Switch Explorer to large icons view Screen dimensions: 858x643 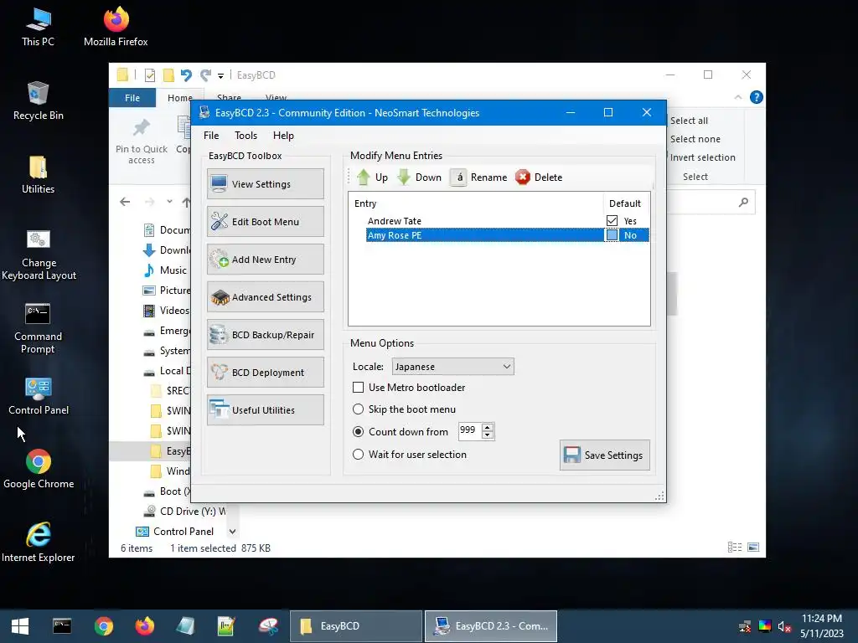click(753, 548)
